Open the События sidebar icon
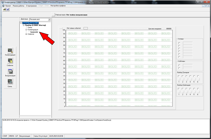The width and height of the screenshot is (211, 139). click(10, 61)
